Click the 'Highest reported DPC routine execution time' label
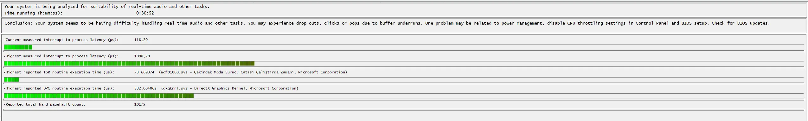808x121 pixels. pos(60,88)
